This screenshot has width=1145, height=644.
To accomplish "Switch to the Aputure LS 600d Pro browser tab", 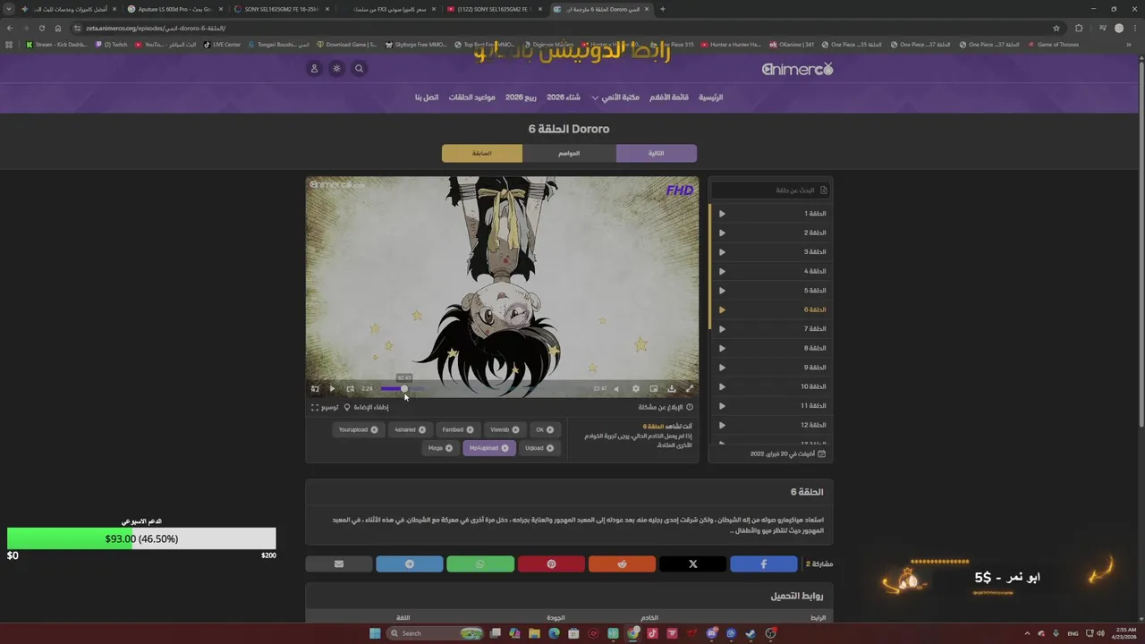I will [x=174, y=9].
